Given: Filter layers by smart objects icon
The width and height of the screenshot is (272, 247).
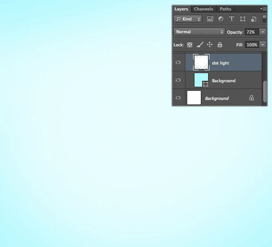Looking at the screenshot, I should 253,19.
